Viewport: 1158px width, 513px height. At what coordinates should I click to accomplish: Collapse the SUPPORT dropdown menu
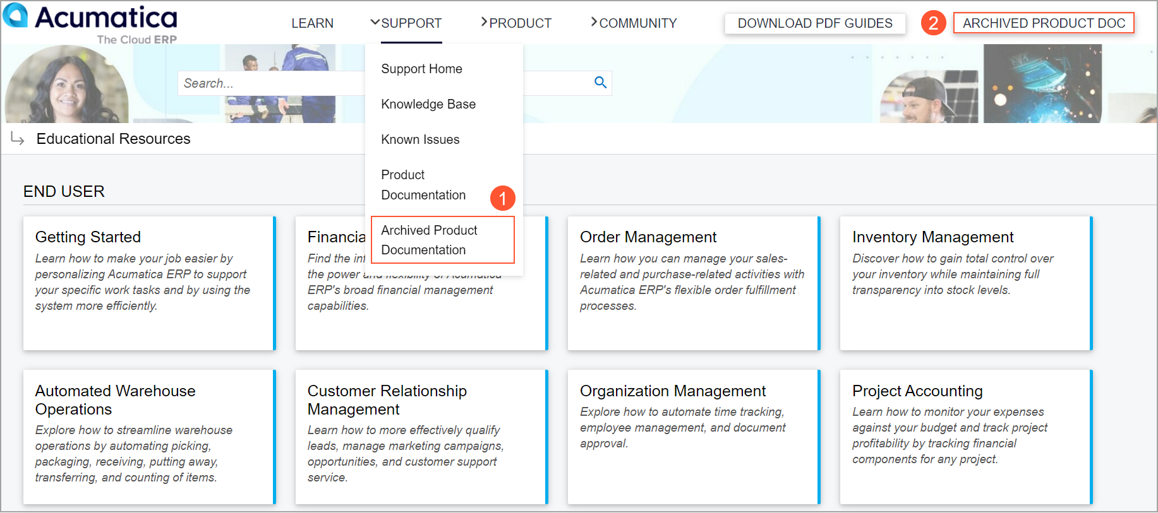click(406, 23)
